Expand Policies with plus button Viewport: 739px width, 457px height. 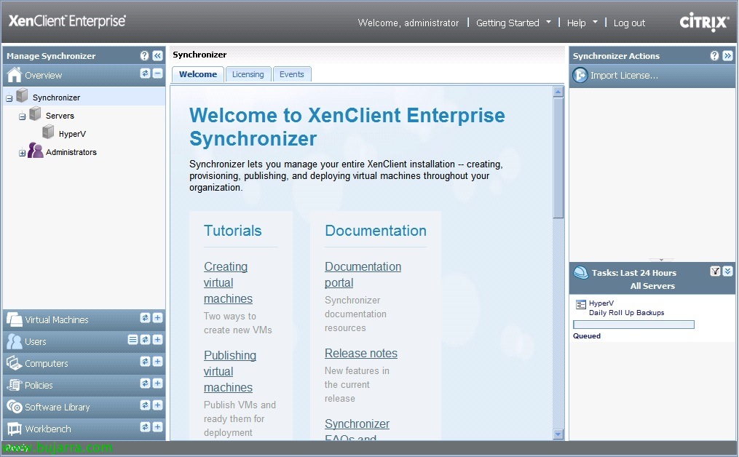click(x=158, y=384)
